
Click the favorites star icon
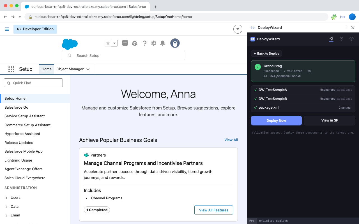108,43
